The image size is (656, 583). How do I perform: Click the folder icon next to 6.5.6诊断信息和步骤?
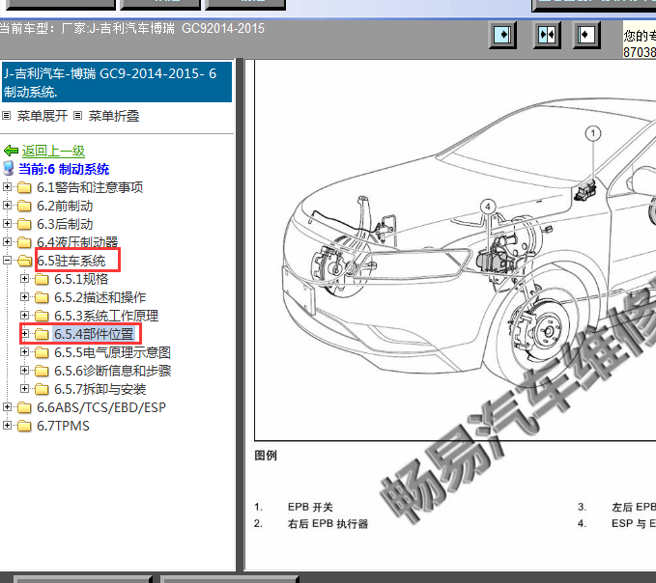[42, 371]
